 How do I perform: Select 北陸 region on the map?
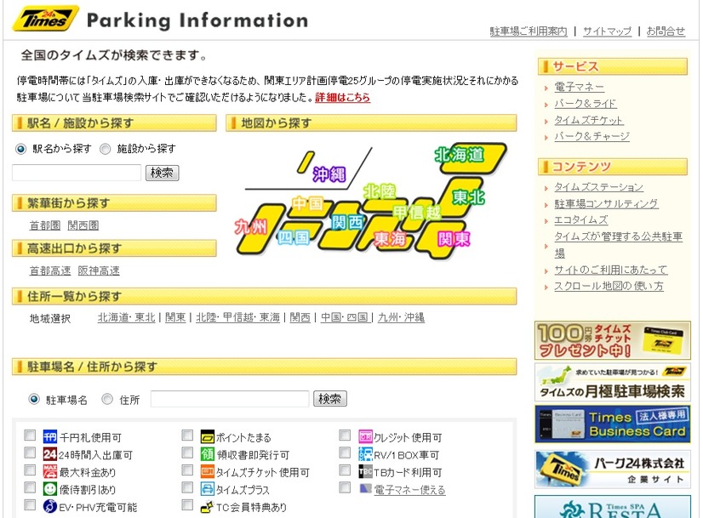380,191
